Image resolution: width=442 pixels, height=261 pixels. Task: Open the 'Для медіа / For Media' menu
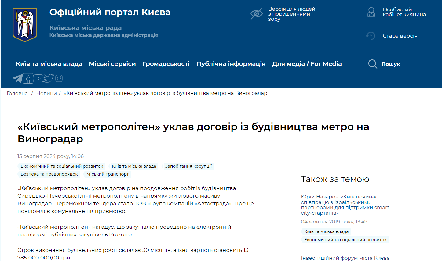point(307,64)
